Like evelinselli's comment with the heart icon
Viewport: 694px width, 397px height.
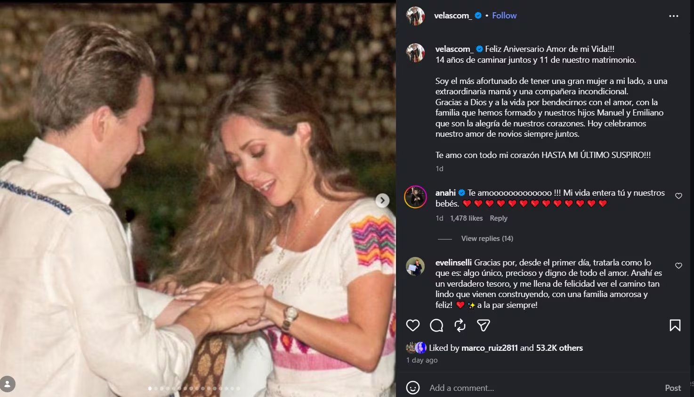click(678, 265)
